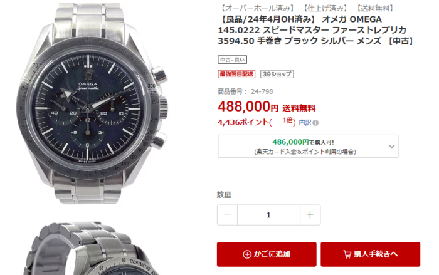439x275 pixels.
Task: Open the 486,000円で購入可 details box
Action: pyautogui.click(x=308, y=147)
